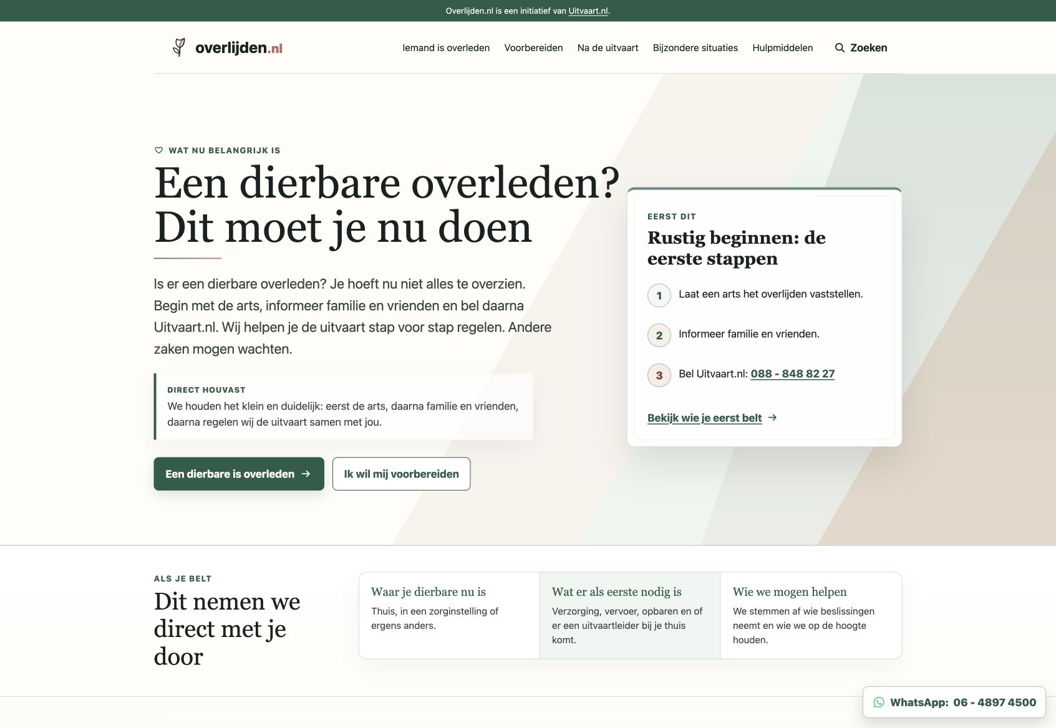Click text 'We stemmen af wie beslissingen neemt'
The height and width of the screenshot is (728, 1056).
pos(803,618)
